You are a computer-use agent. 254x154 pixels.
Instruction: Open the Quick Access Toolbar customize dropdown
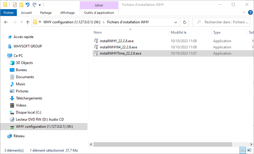(40, 5)
